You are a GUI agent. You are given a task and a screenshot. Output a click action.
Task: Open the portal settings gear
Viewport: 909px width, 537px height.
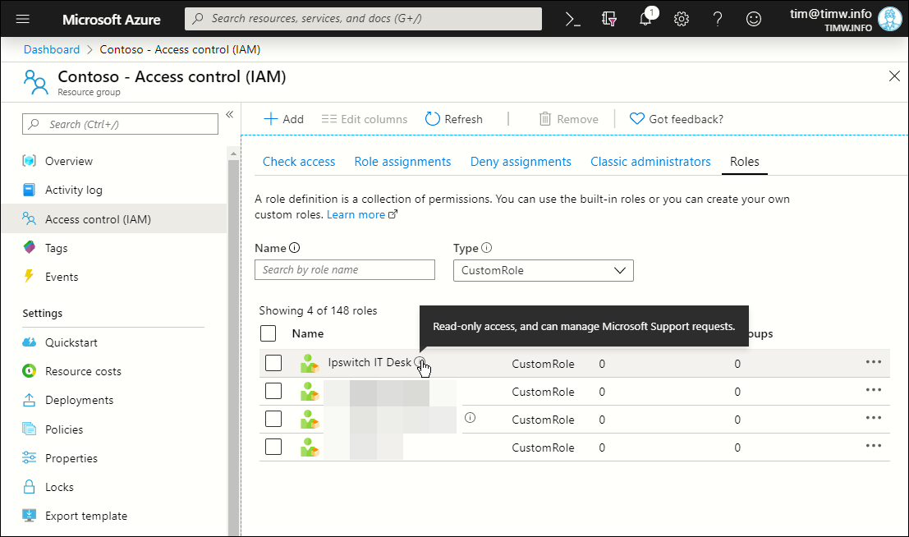(x=682, y=19)
